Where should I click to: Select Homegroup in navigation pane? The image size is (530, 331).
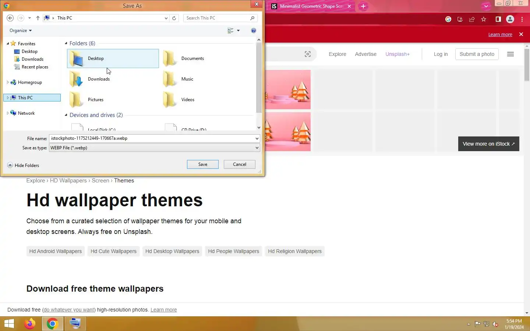30,82
